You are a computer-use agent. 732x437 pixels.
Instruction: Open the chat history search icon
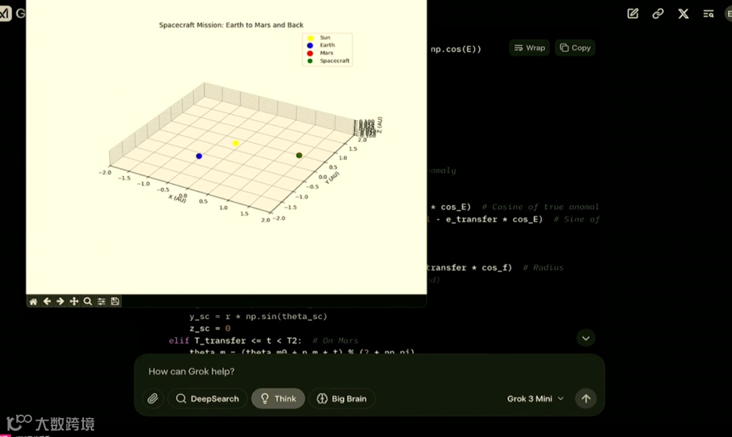(708, 14)
